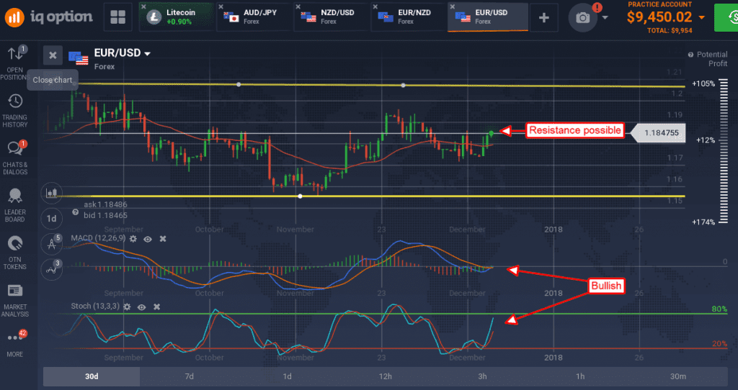Open Trading History in the sidebar

tap(15, 111)
